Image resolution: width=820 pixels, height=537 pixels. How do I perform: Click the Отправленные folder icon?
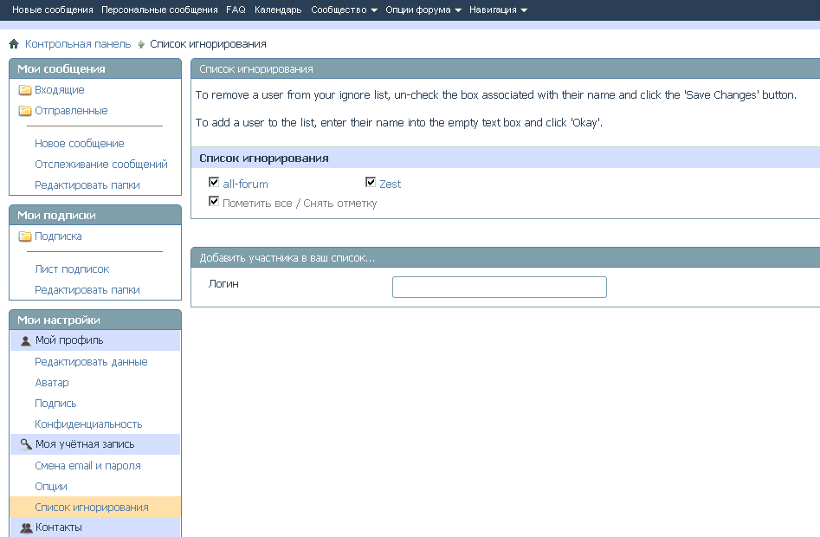coord(25,111)
